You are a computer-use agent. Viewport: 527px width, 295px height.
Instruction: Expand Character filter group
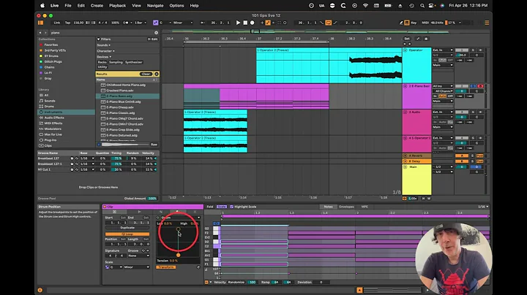click(105, 51)
